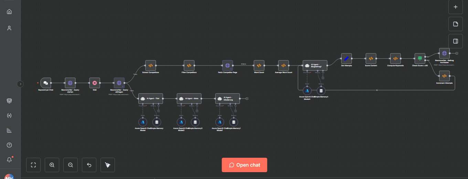This screenshot has height=179, width=468.
Task: Expand the collapsed left sidebar arrow
Action: point(20,84)
